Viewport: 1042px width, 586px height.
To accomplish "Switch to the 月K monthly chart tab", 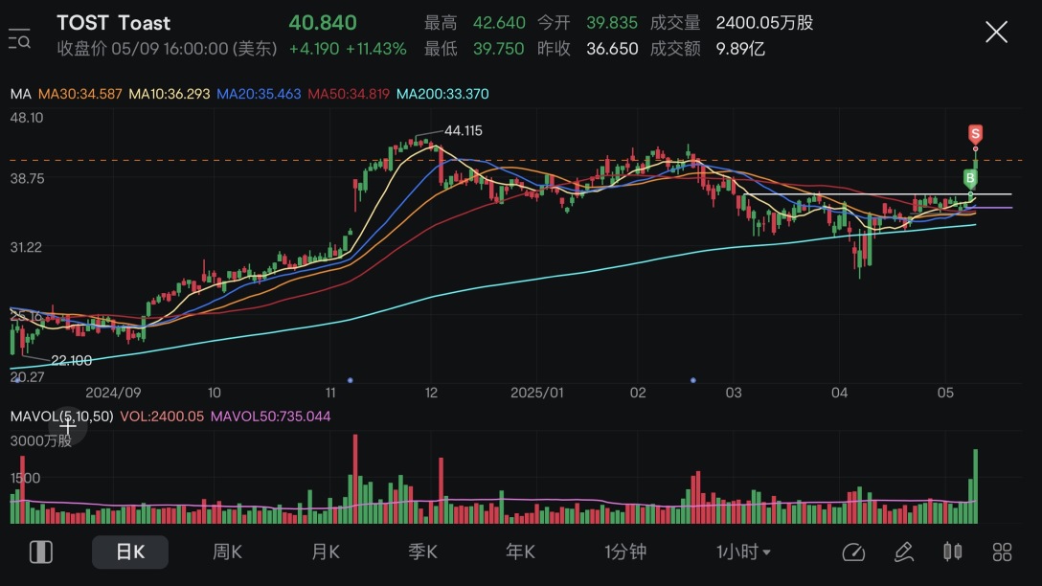I will pos(326,552).
